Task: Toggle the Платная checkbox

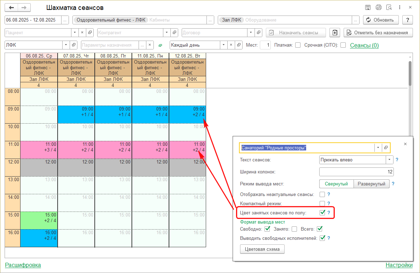Action: click(298, 45)
